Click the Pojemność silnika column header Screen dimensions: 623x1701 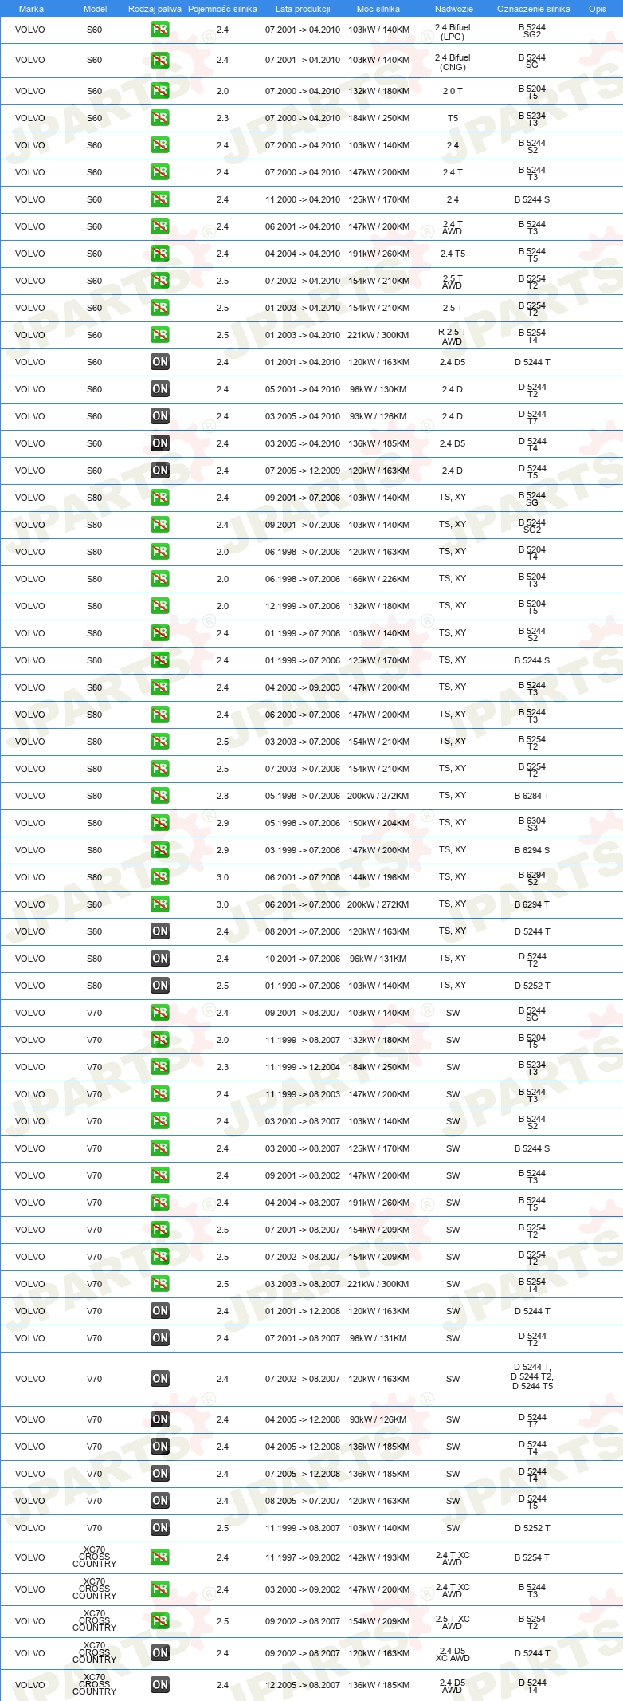pos(222,9)
